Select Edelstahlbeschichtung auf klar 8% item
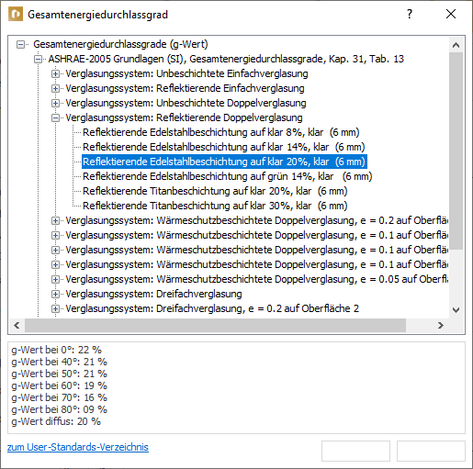This screenshot has height=469, width=473. click(x=221, y=132)
